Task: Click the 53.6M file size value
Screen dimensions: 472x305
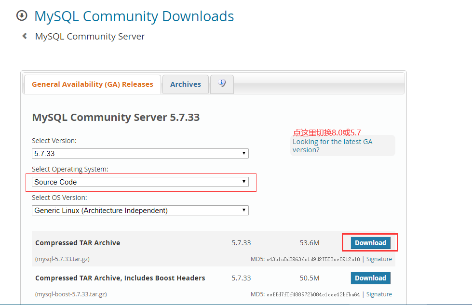Action: (310, 243)
